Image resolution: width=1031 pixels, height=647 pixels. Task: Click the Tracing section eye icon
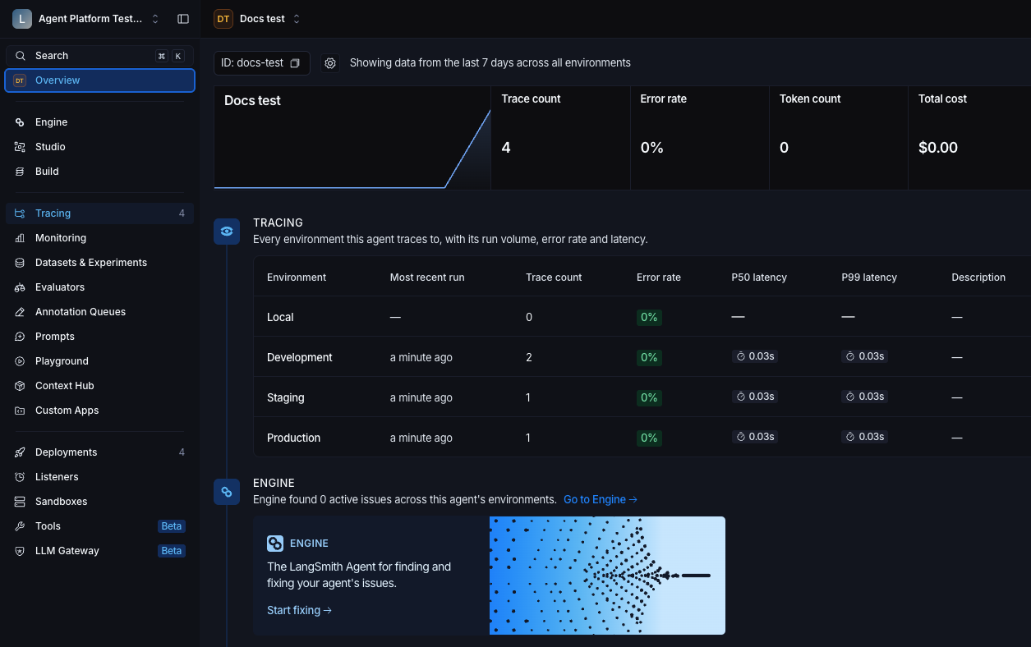tap(227, 232)
